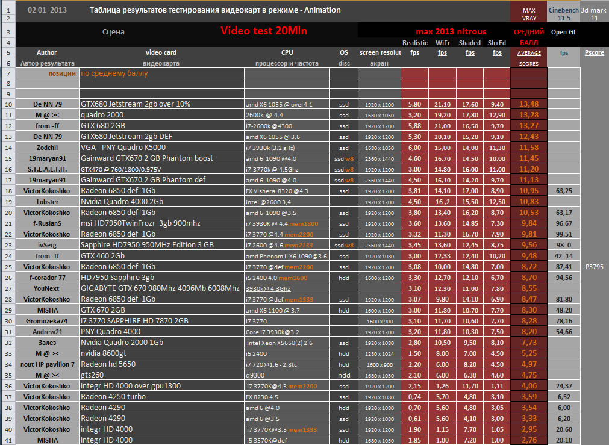Image resolution: width=609 pixels, height=445 pixels.
Task: Select the 'screen resolut' header cell
Action: pyautogui.click(x=380, y=52)
